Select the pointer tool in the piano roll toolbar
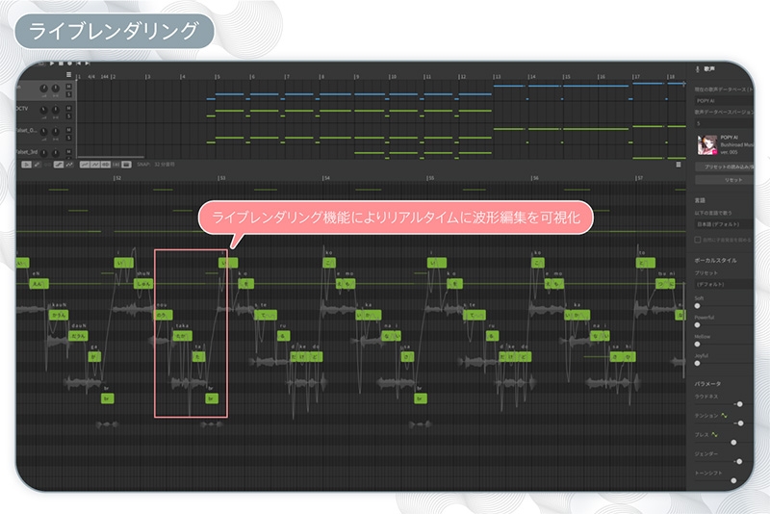 (x=26, y=165)
